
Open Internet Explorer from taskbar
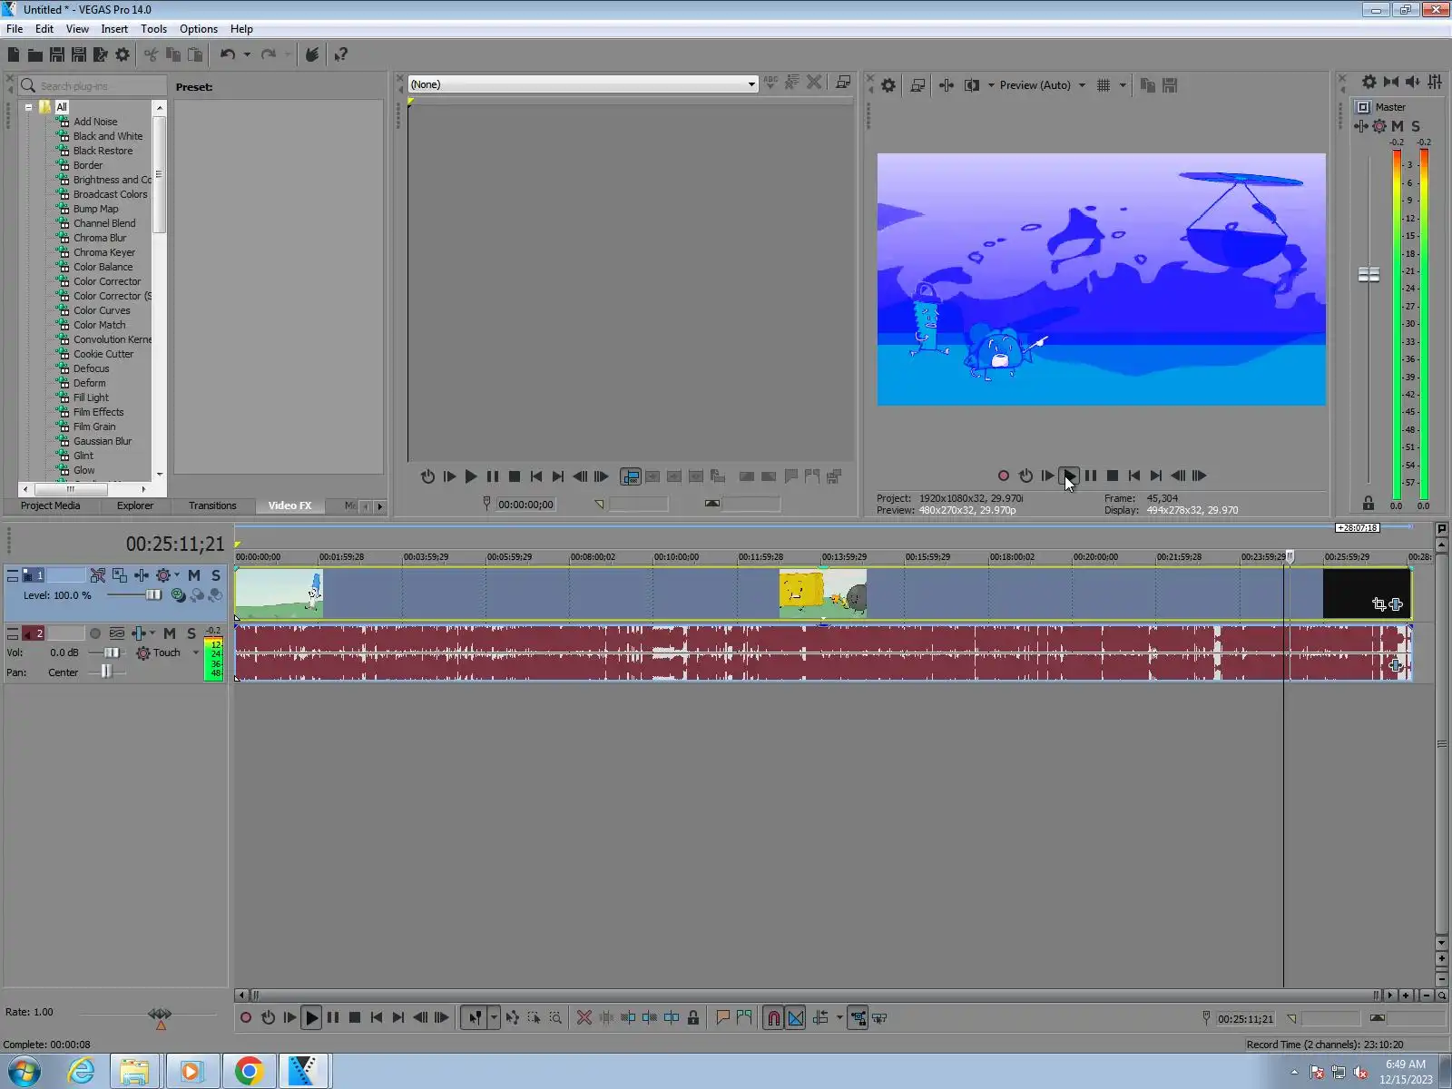click(x=81, y=1072)
